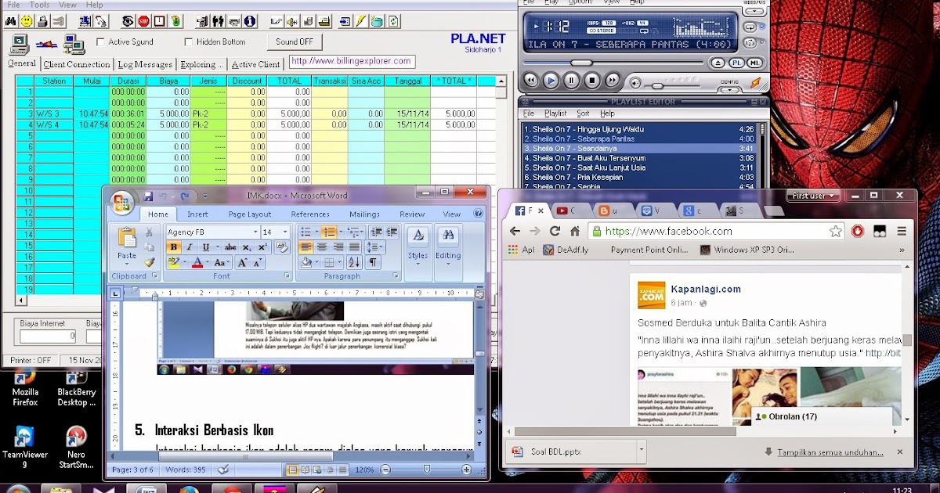Image resolution: width=940 pixels, height=493 pixels.
Task: Open Word font name dropdown
Action: point(255,232)
